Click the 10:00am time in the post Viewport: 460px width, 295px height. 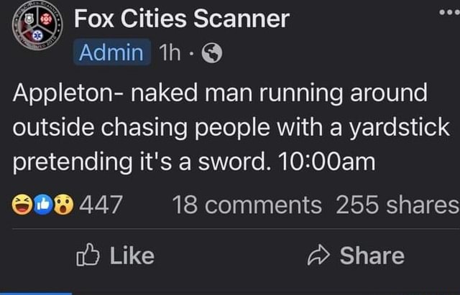click(327, 161)
